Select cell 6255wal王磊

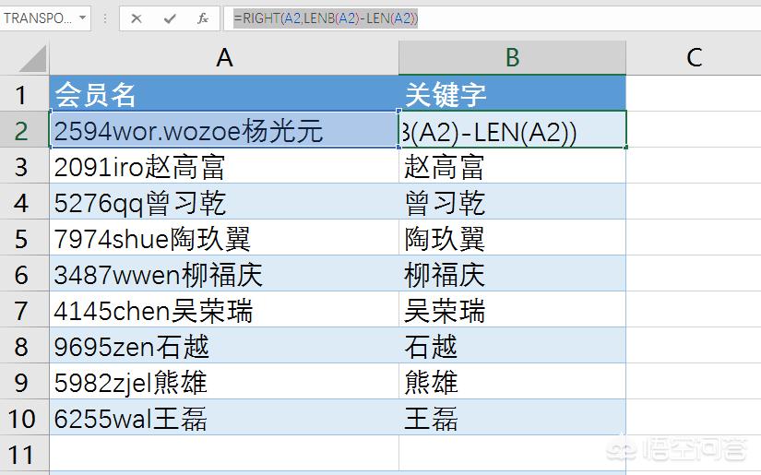tap(224, 417)
